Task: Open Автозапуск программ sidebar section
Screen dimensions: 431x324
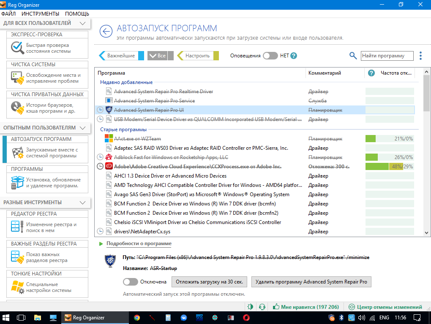Action: coord(47,149)
